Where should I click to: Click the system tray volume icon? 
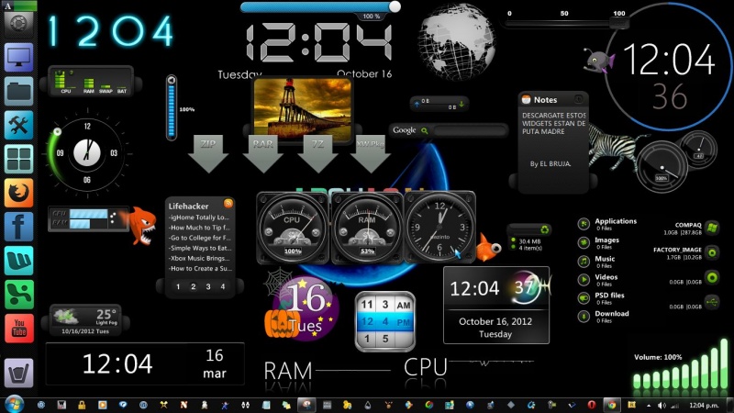[x=662, y=405]
